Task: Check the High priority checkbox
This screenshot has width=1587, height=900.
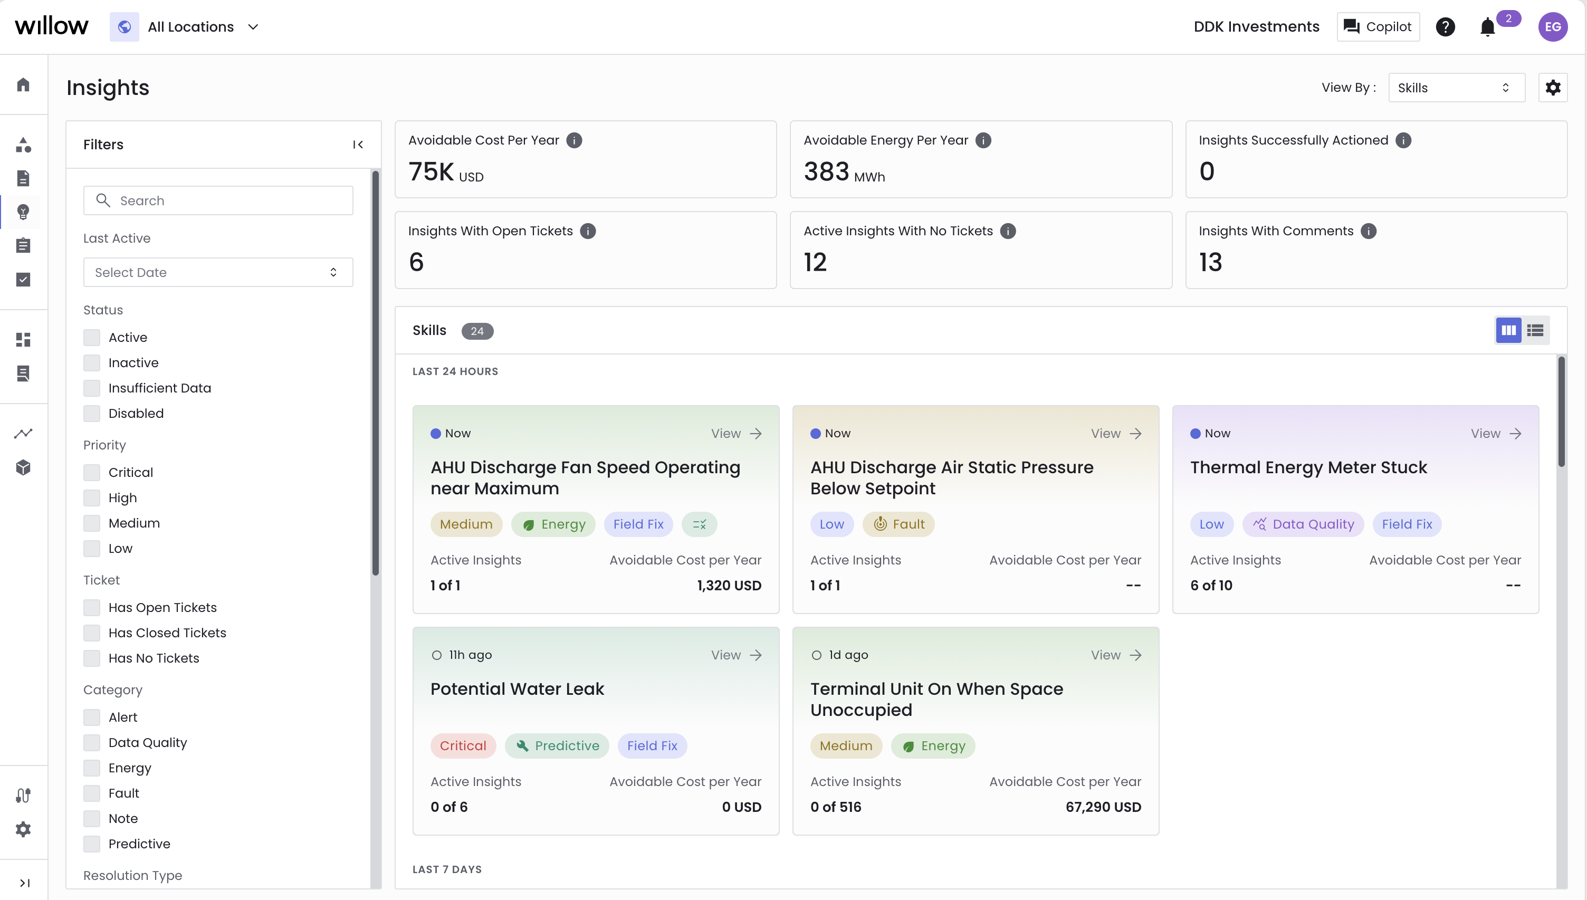Action: pyautogui.click(x=91, y=497)
